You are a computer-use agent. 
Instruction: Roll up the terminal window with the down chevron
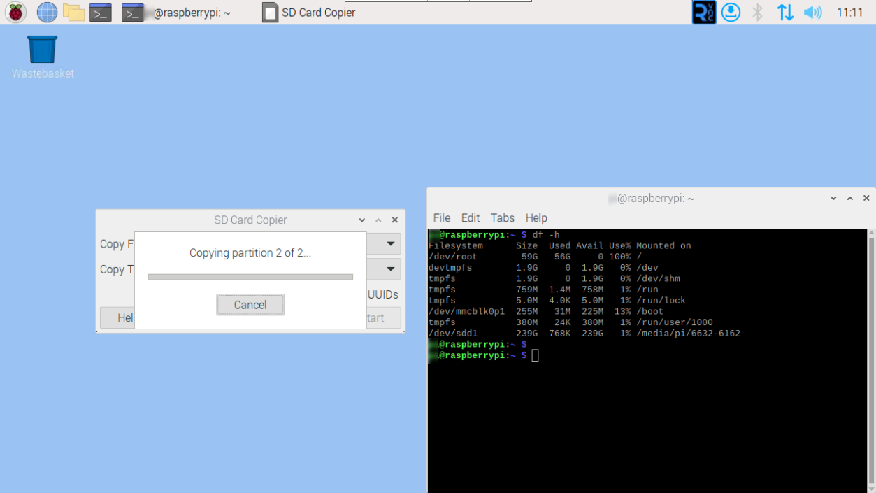(833, 199)
